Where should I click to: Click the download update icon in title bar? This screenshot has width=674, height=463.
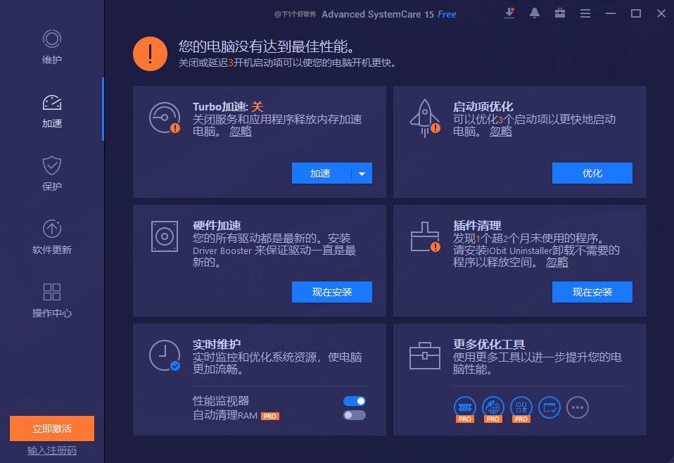click(509, 13)
